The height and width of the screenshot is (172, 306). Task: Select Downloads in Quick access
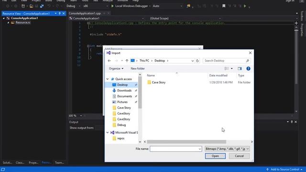pos(124,90)
